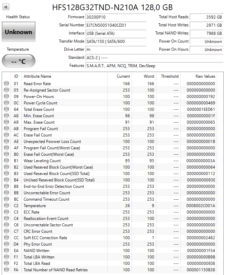The width and height of the screenshot is (226, 275).
Task: Select status circle for End-to-End Error Detection
Action: 6,186
